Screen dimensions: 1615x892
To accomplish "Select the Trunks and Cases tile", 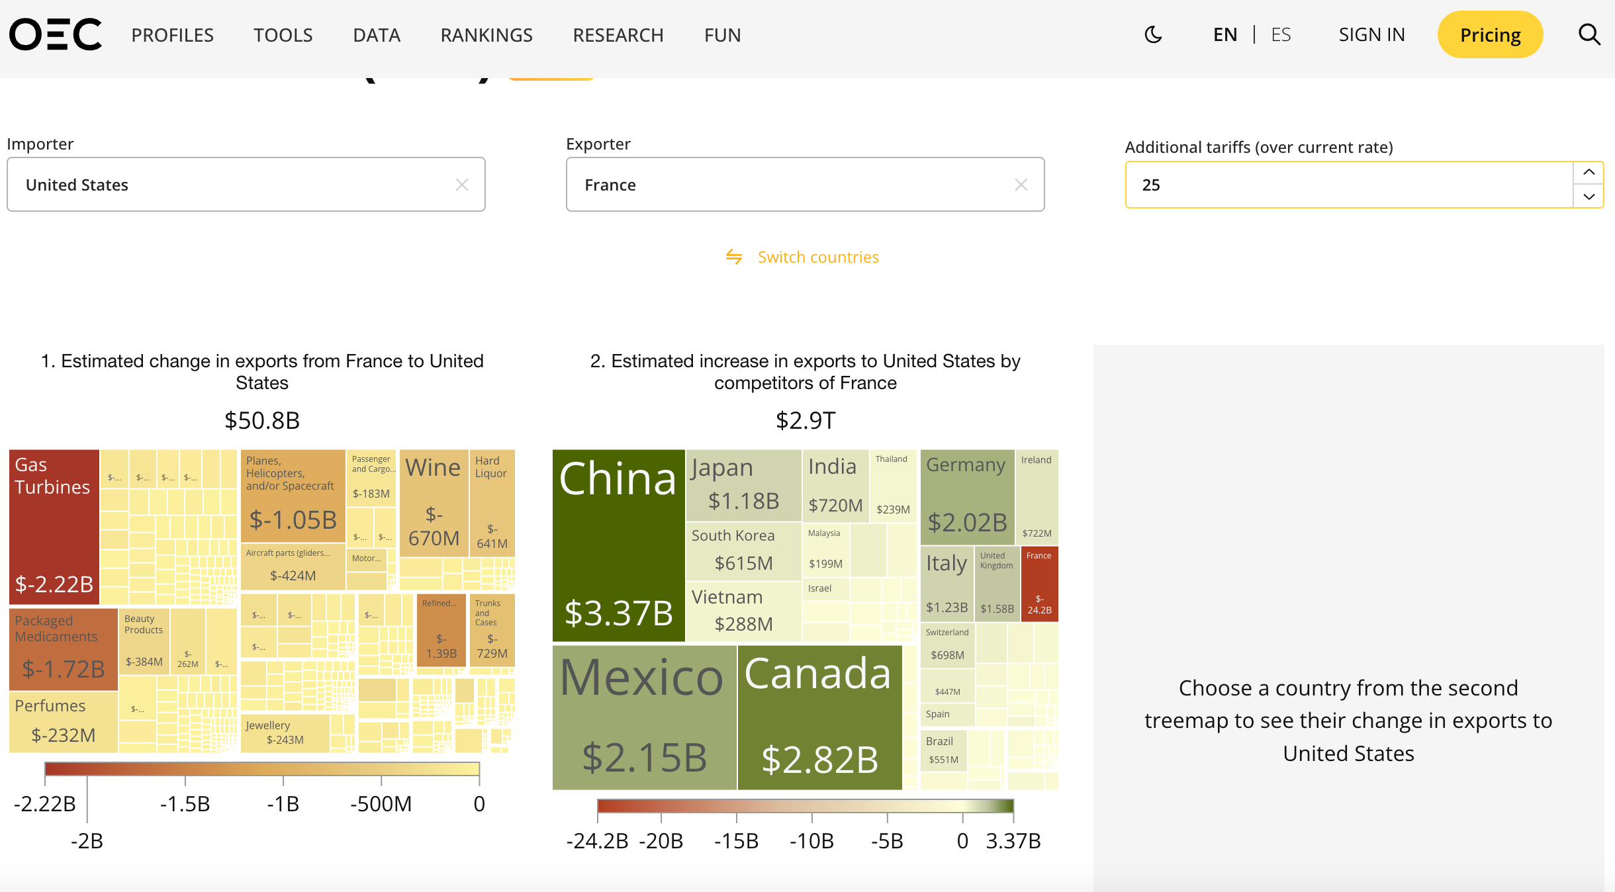I will (492, 630).
